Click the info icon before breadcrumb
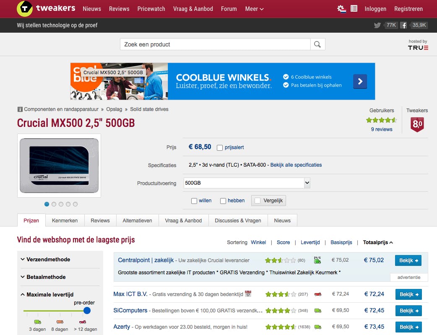Screen dimensions: 437x335 (x=20, y=109)
